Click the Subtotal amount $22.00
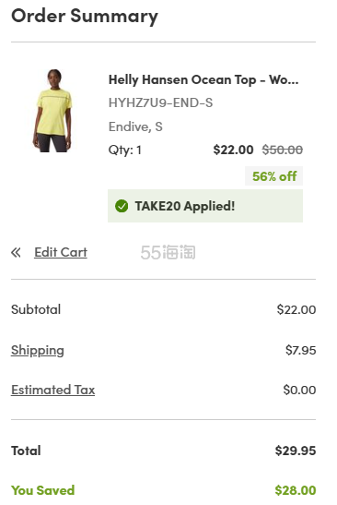The image size is (337, 505). (x=296, y=309)
